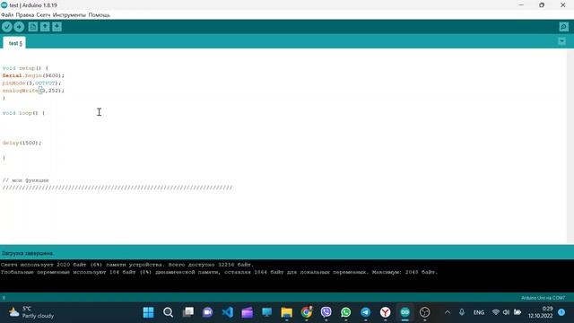Click 'Arduino Uno на COM7' status text

point(543,298)
